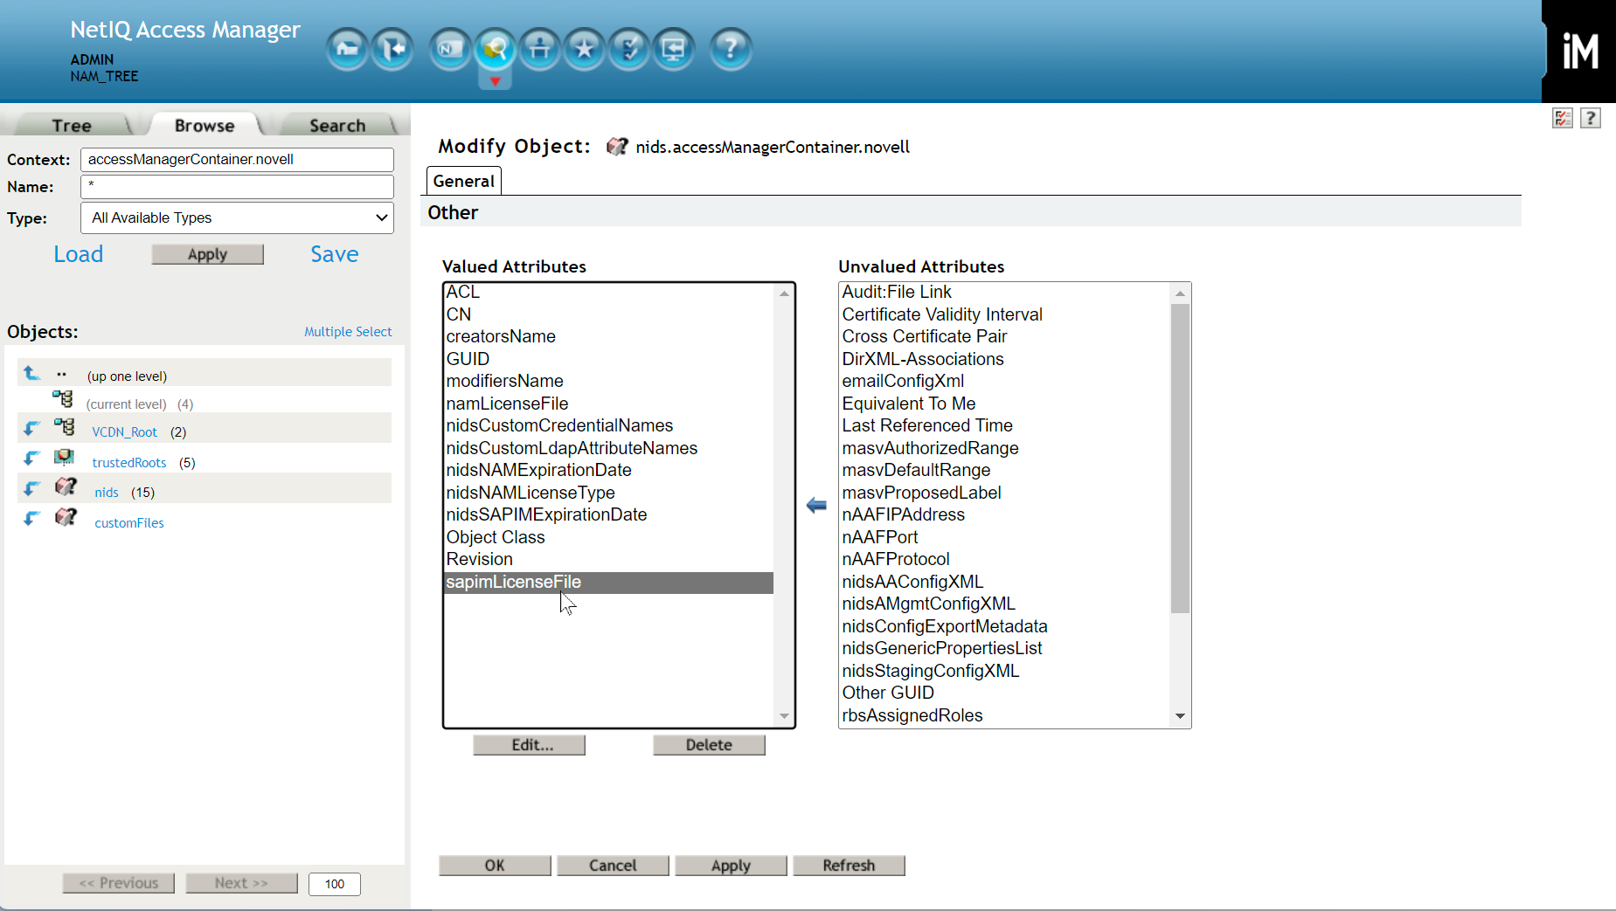This screenshot has height=911, width=1616.
Task: Click inside the Name input field
Action: [x=236, y=186]
